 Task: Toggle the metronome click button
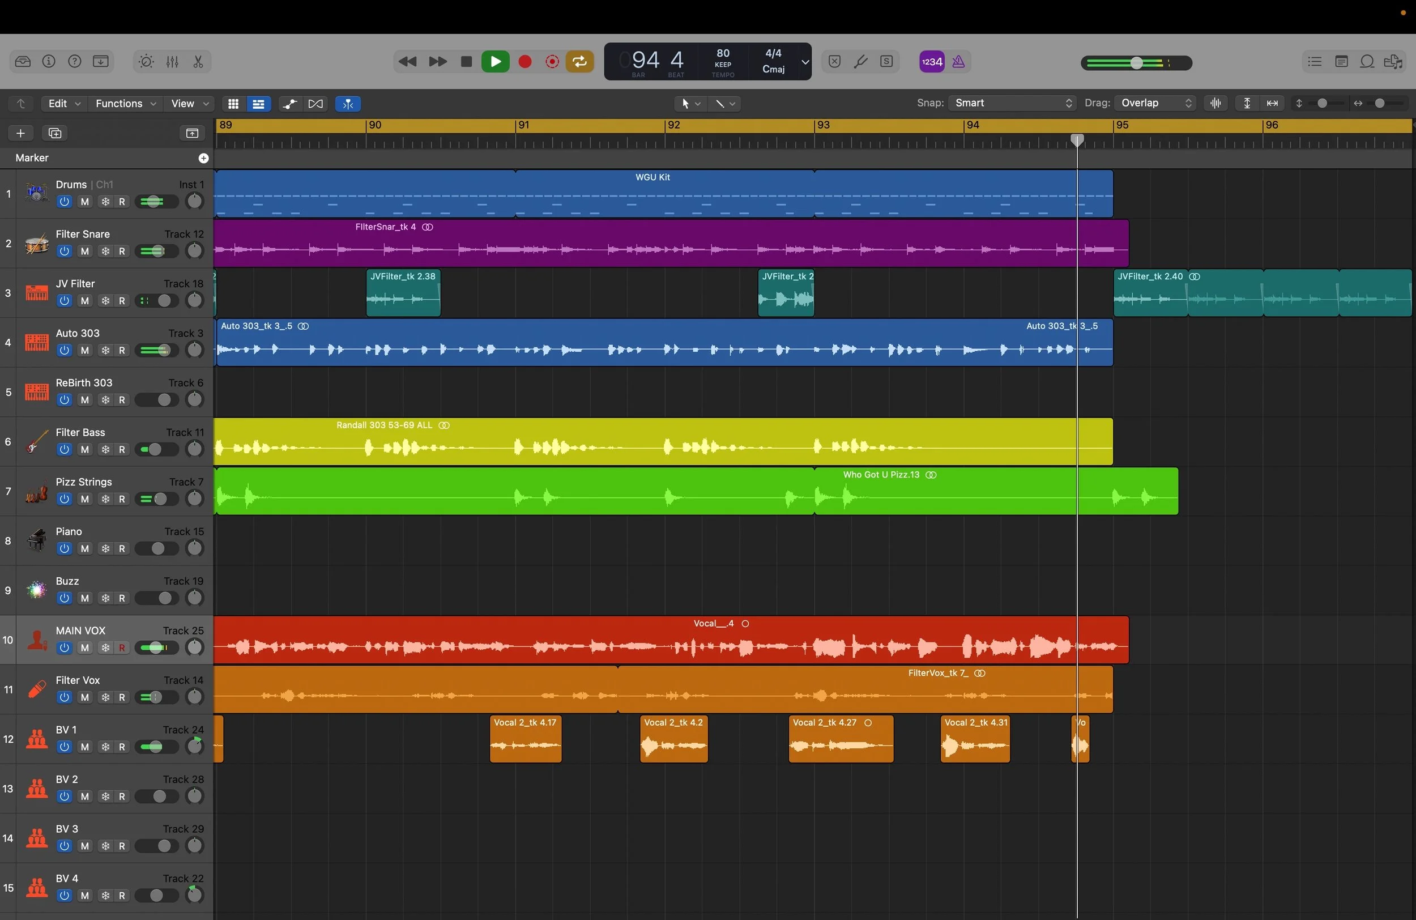[958, 62]
